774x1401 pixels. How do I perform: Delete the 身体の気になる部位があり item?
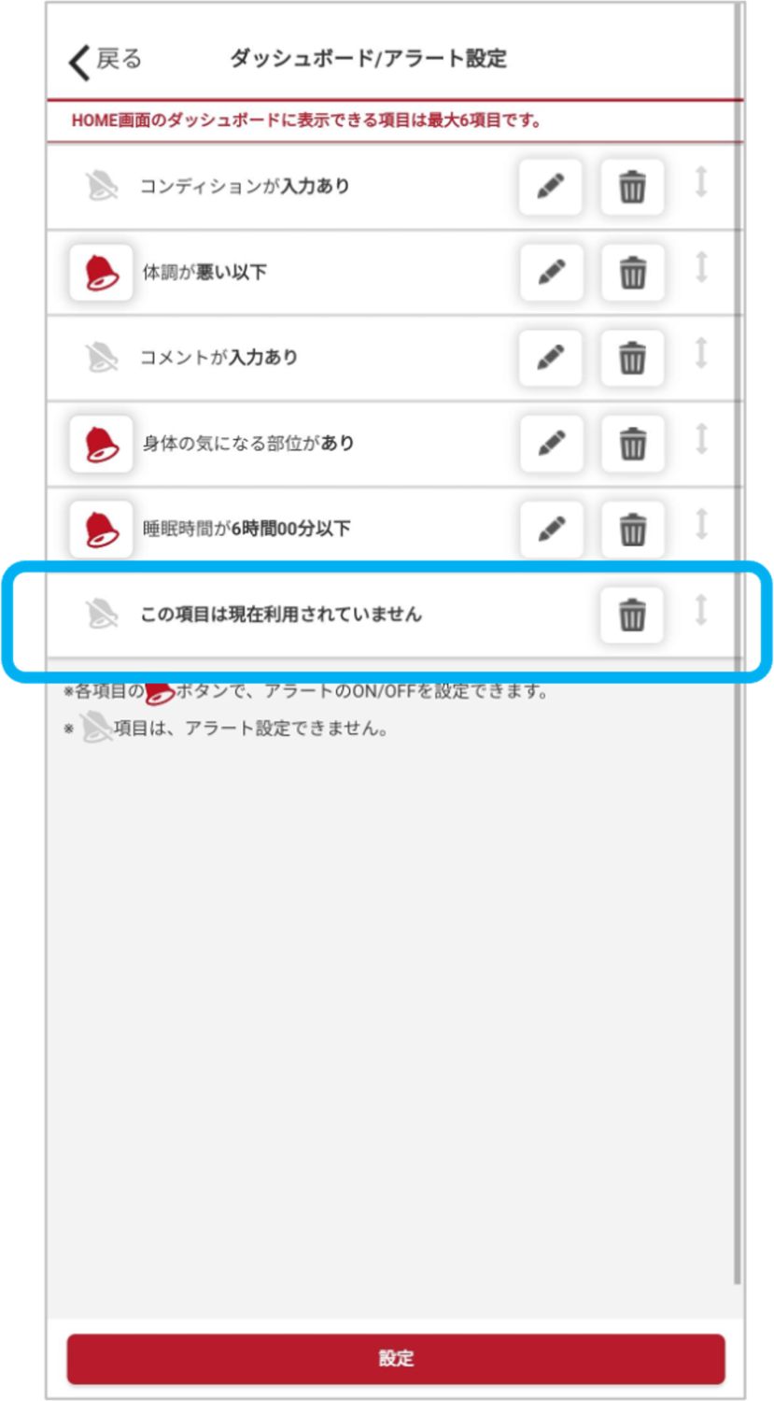pyautogui.click(x=632, y=444)
